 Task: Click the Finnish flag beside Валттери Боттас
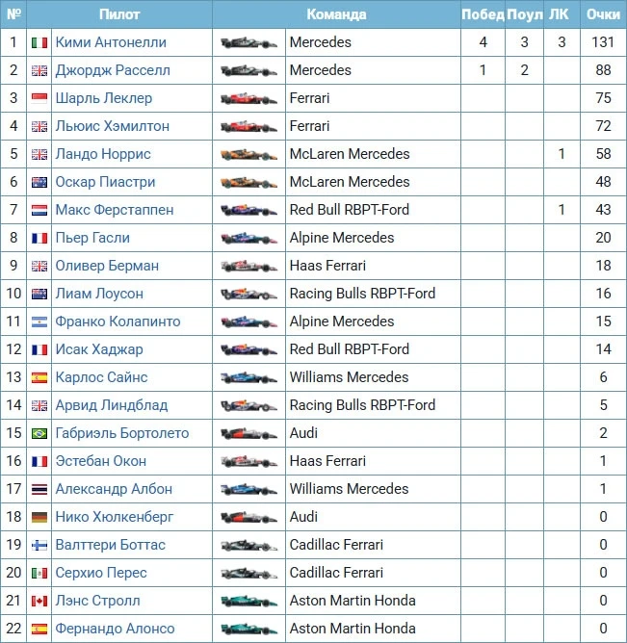[x=39, y=545]
